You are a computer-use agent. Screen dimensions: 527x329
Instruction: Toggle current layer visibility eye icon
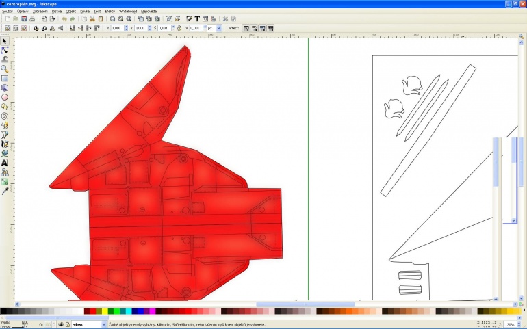(61, 324)
